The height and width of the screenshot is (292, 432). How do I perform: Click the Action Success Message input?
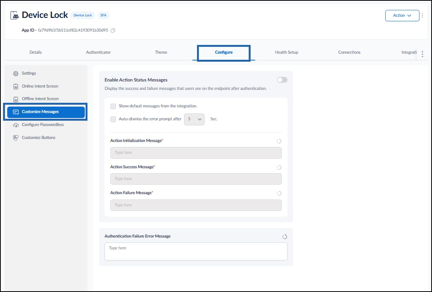[x=196, y=179]
